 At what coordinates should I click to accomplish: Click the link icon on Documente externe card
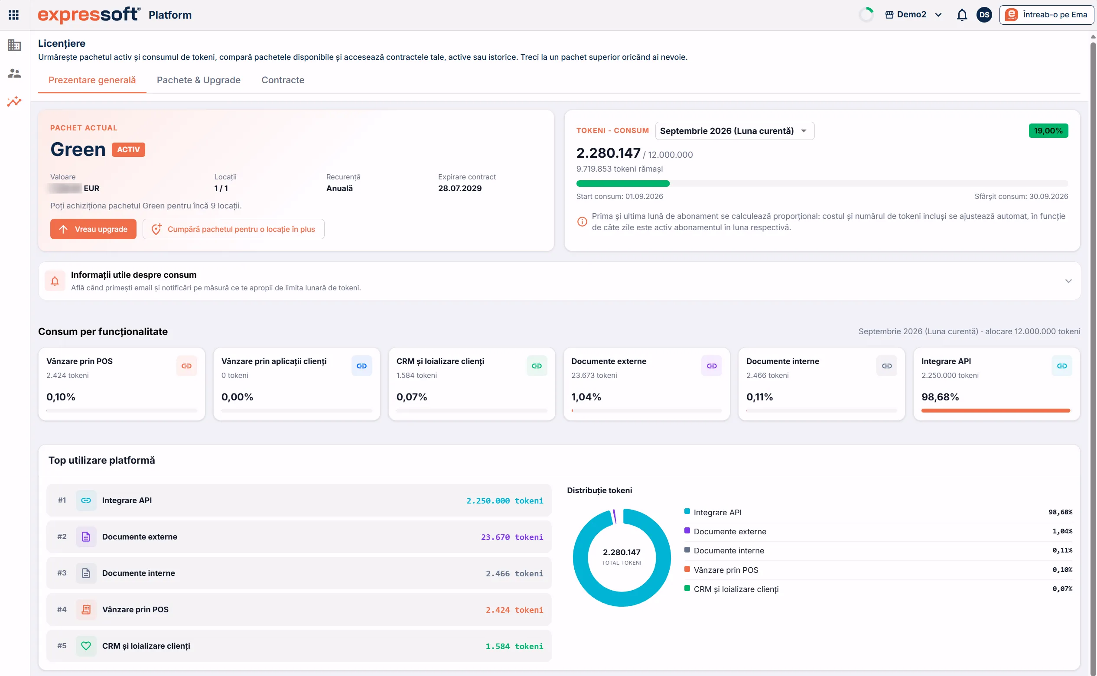(712, 366)
